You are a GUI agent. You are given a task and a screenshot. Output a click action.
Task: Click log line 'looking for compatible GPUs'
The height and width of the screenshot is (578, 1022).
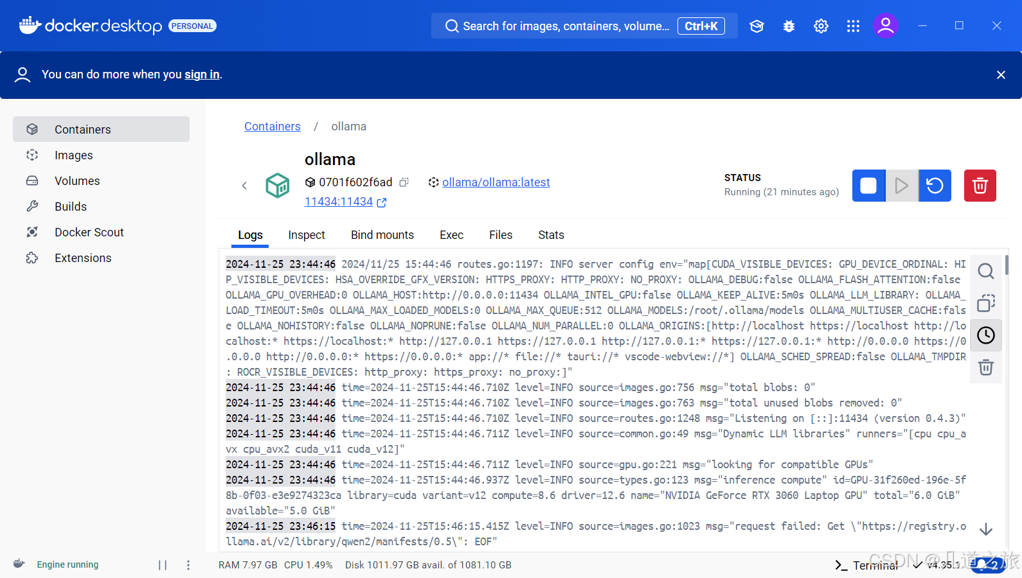tap(550, 464)
